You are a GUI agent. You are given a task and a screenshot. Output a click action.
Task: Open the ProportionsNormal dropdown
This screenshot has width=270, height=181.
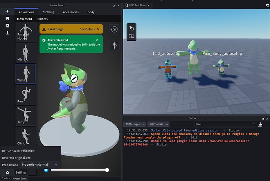pyautogui.click(x=40, y=165)
